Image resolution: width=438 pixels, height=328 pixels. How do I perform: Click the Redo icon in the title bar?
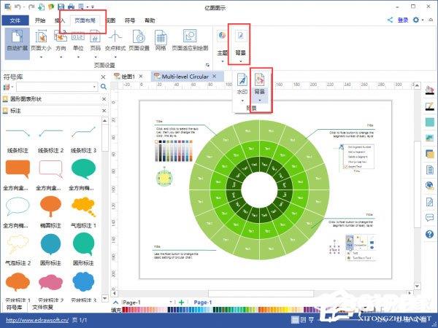click(x=31, y=7)
